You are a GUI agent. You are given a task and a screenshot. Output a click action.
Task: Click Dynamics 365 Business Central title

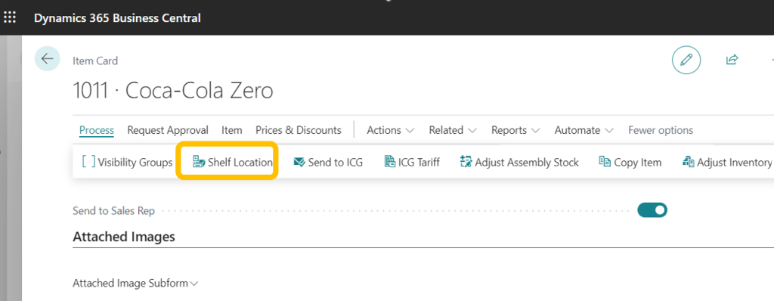point(117,18)
